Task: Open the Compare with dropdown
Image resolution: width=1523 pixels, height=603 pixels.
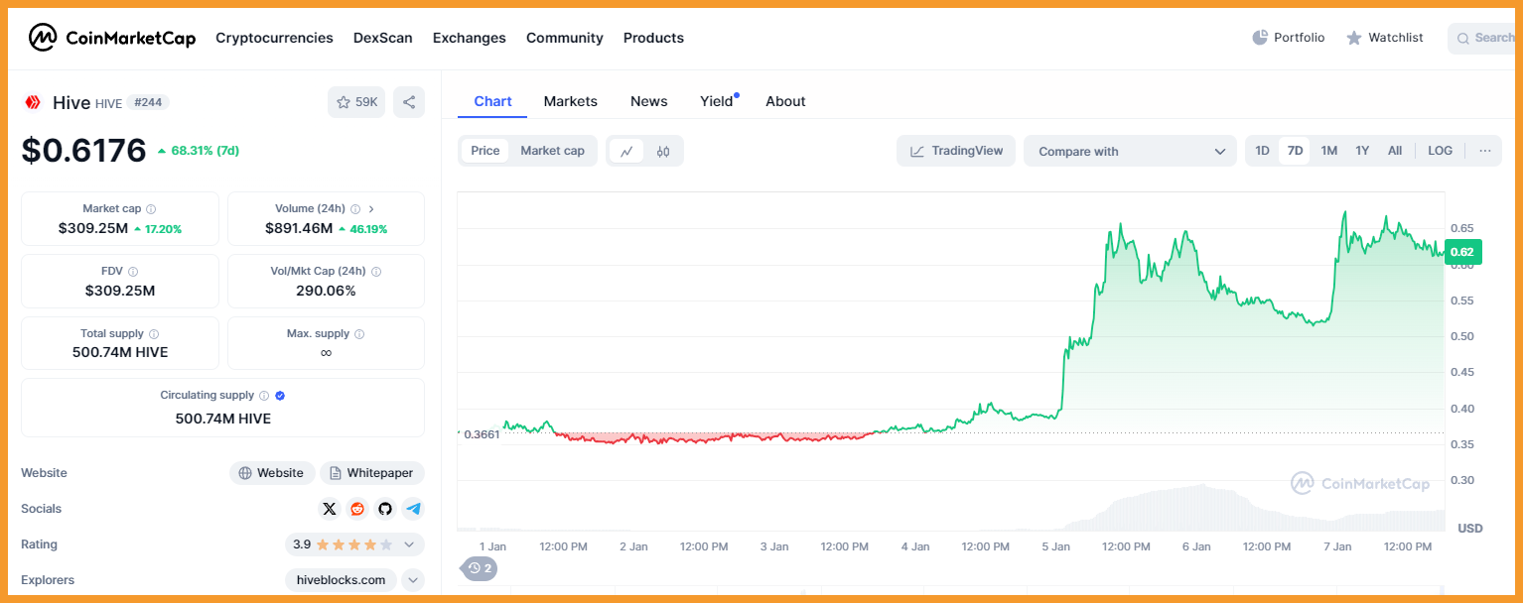Action: pyautogui.click(x=1130, y=151)
